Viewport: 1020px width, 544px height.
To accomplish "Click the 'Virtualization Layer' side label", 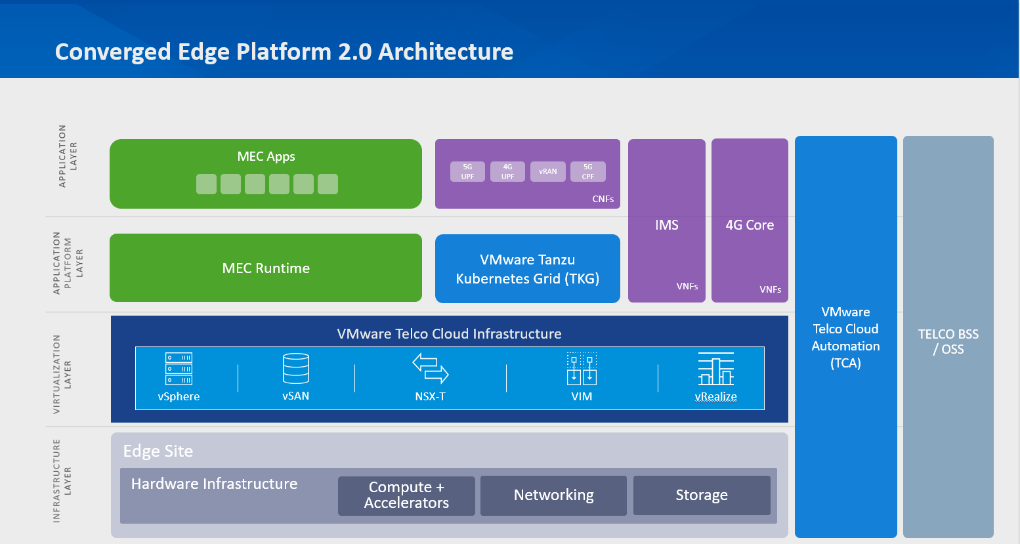I will [62, 374].
